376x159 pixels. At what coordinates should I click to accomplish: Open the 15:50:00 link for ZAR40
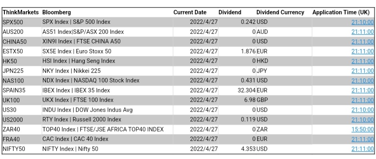(x=362, y=130)
